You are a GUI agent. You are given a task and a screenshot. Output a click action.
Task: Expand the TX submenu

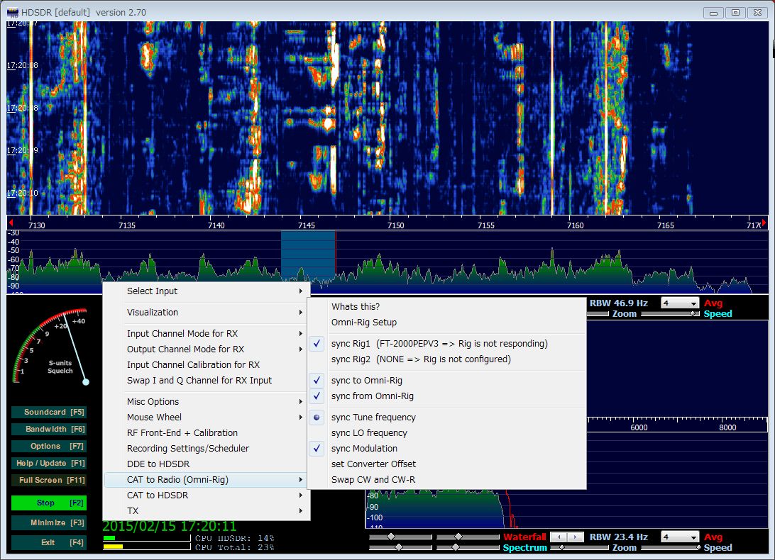[x=206, y=510]
